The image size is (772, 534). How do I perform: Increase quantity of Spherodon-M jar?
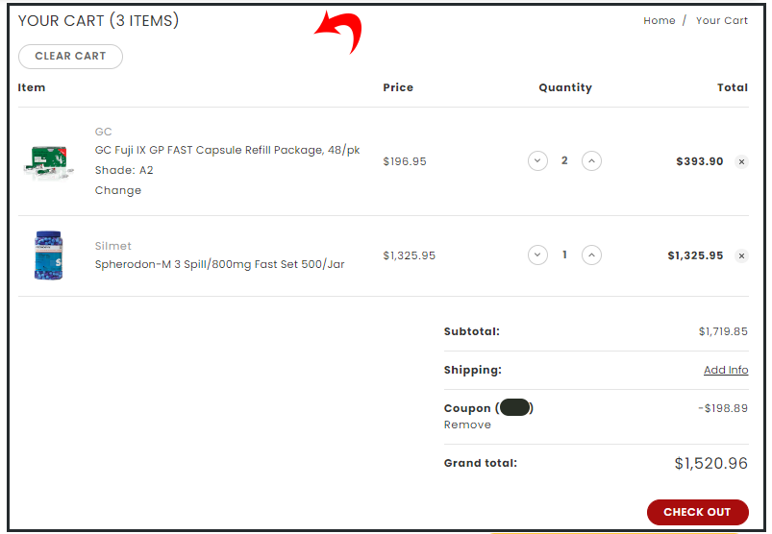591,255
